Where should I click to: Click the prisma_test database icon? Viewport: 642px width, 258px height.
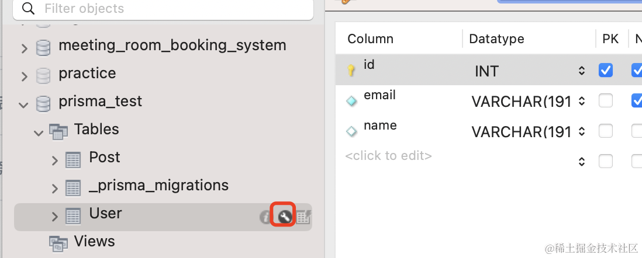[43, 102]
